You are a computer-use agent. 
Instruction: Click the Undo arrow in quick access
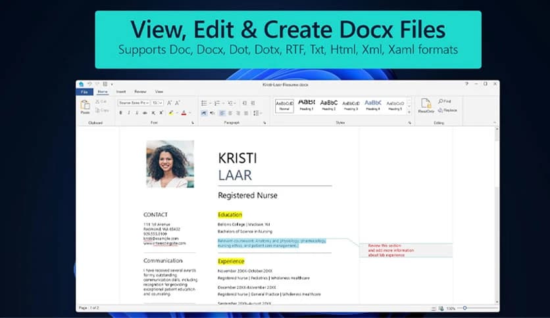(x=89, y=84)
